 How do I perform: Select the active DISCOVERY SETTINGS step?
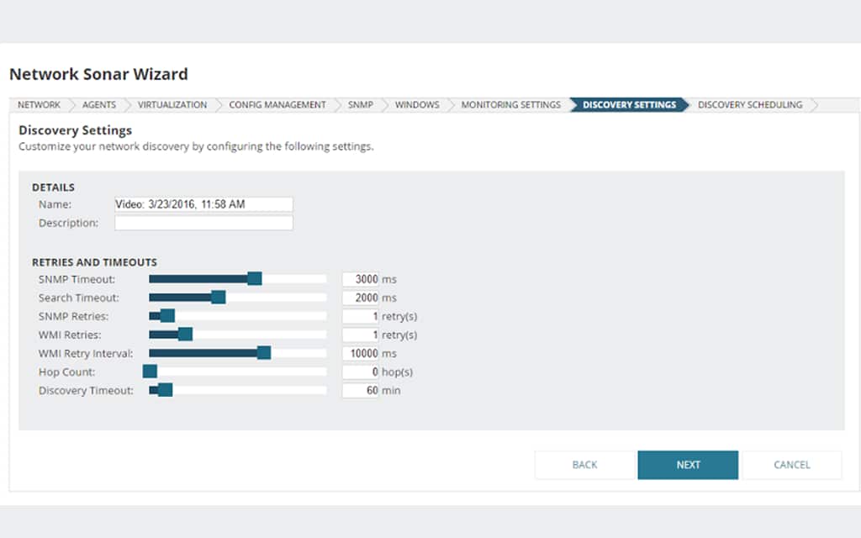pos(631,104)
